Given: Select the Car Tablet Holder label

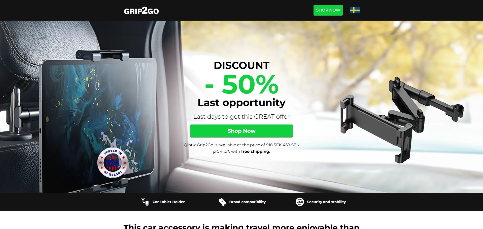Looking at the screenshot, I should click(168, 202).
